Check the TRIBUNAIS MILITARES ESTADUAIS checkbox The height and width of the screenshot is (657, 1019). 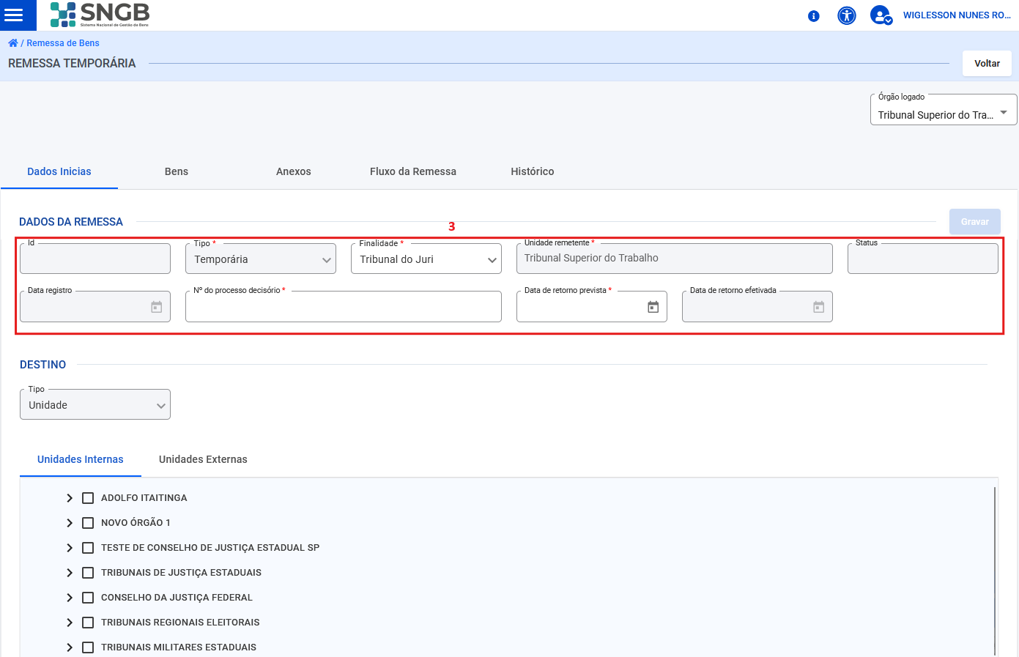pos(88,647)
